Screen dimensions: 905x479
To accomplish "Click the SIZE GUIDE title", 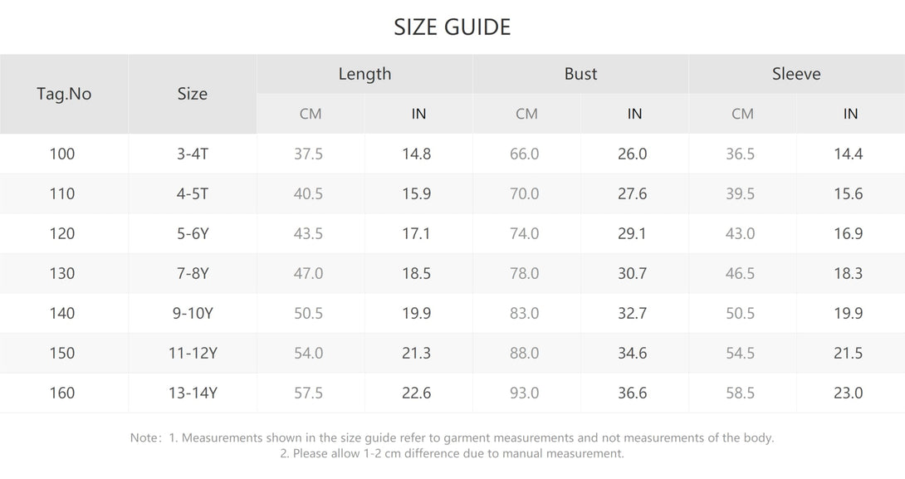I will coord(452,27).
